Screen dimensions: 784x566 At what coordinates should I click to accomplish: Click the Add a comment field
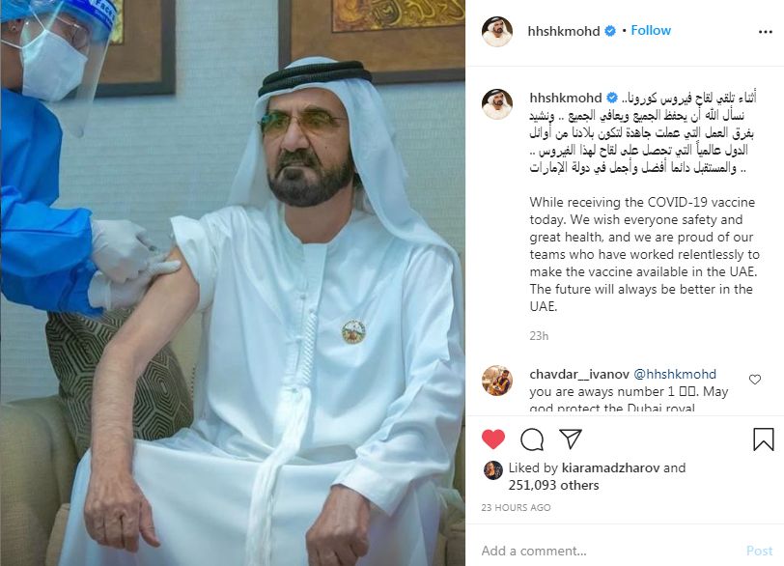[610, 551]
